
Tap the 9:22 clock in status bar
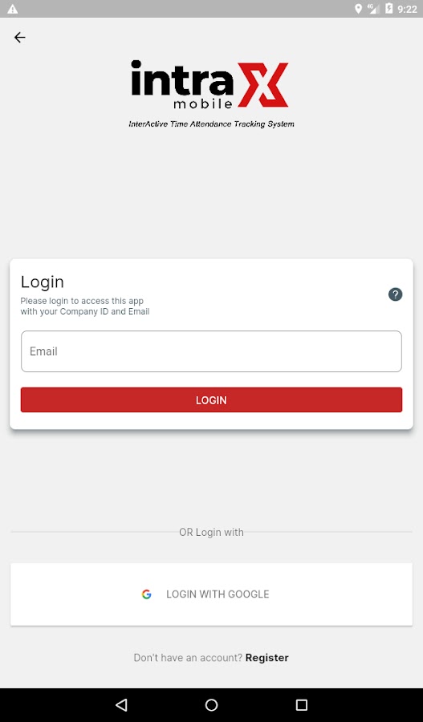(407, 9)
